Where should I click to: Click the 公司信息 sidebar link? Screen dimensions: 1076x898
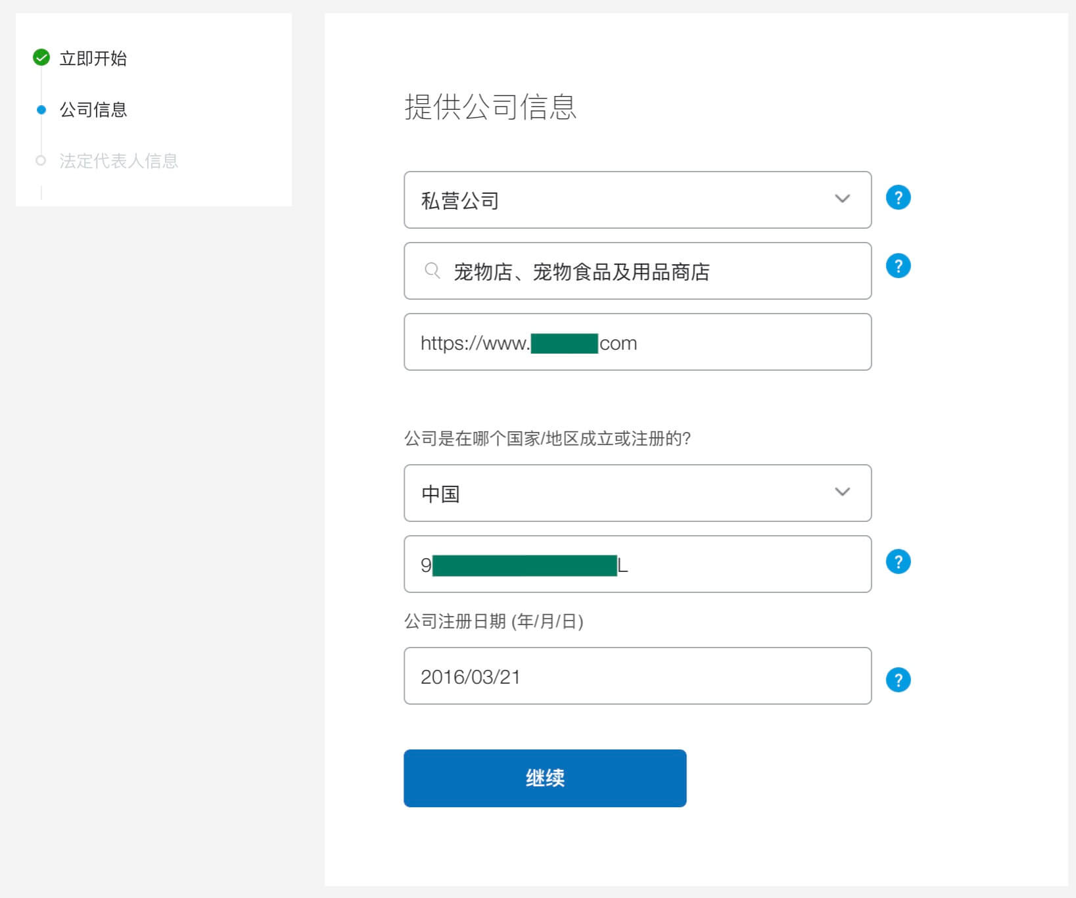click(x=93, y=110)
